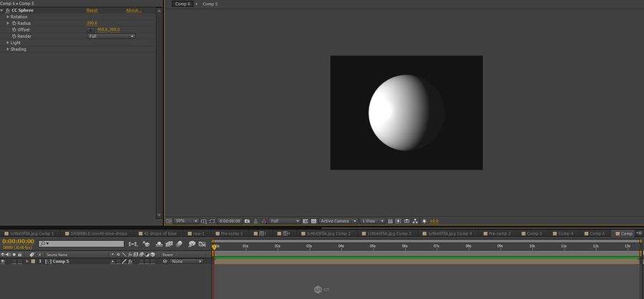Click the About link for CC Sphere
Screen dimensions: 644x299
coord(133,11)
